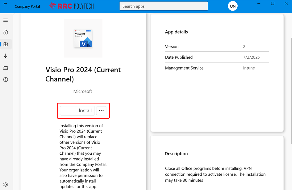Open the Apps section in the sidebar
This screenshot has height=190, width=292.
(6, 44)
